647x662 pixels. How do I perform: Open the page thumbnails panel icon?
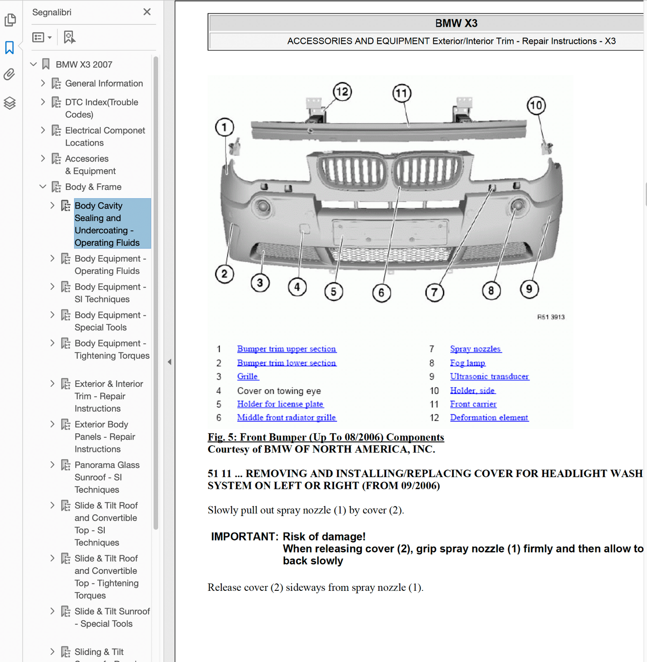pos(10,20)
